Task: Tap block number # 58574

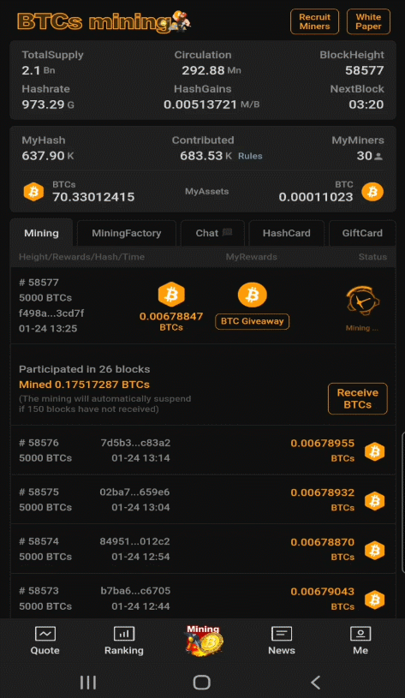Action: point(39,542)
